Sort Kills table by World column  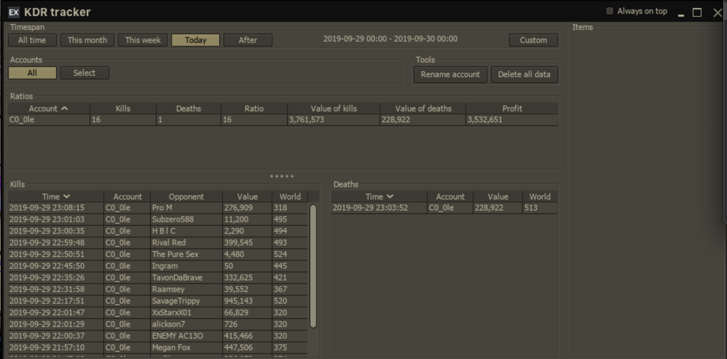[x=290, y=197]
